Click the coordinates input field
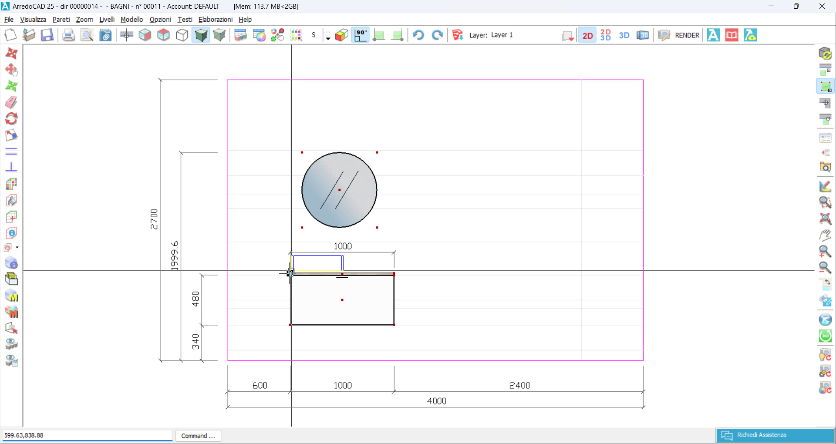 [87, 435]
